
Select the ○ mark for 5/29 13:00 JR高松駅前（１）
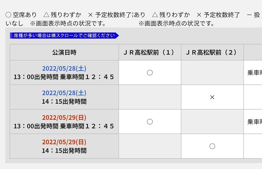pos(150,122)
